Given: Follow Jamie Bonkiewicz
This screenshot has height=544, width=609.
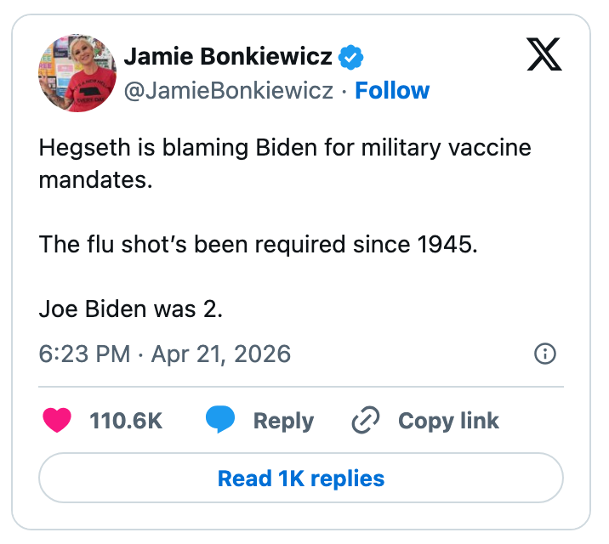Looking at the screenshot, I should pyautogui.click(x=392, y=90).
